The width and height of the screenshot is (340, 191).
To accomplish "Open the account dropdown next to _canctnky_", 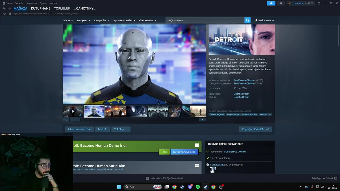I will coord(306,3).
